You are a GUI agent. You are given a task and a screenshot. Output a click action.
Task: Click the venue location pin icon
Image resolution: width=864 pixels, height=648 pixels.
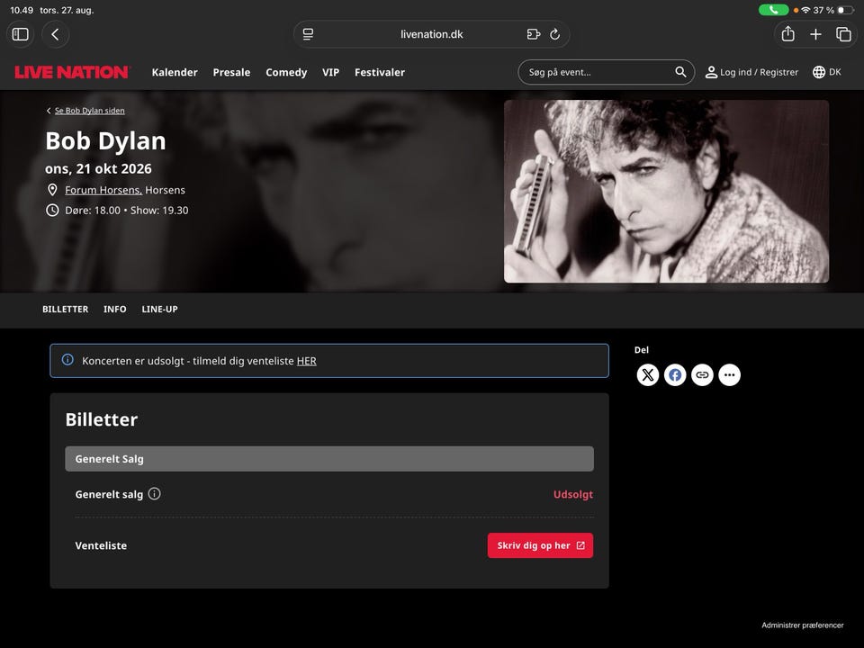(52, 190)
